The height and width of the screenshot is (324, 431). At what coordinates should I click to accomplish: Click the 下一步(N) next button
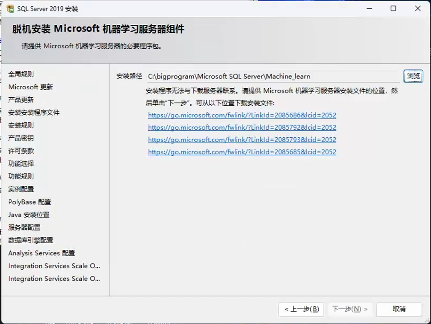(350, 309)
